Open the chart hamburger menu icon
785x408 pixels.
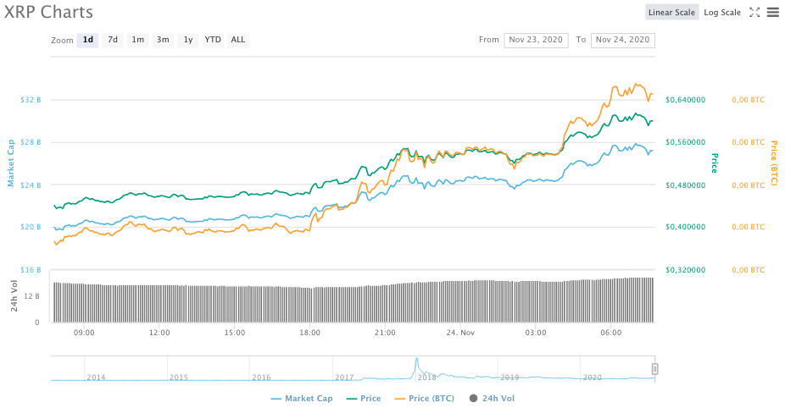point(773,13)
